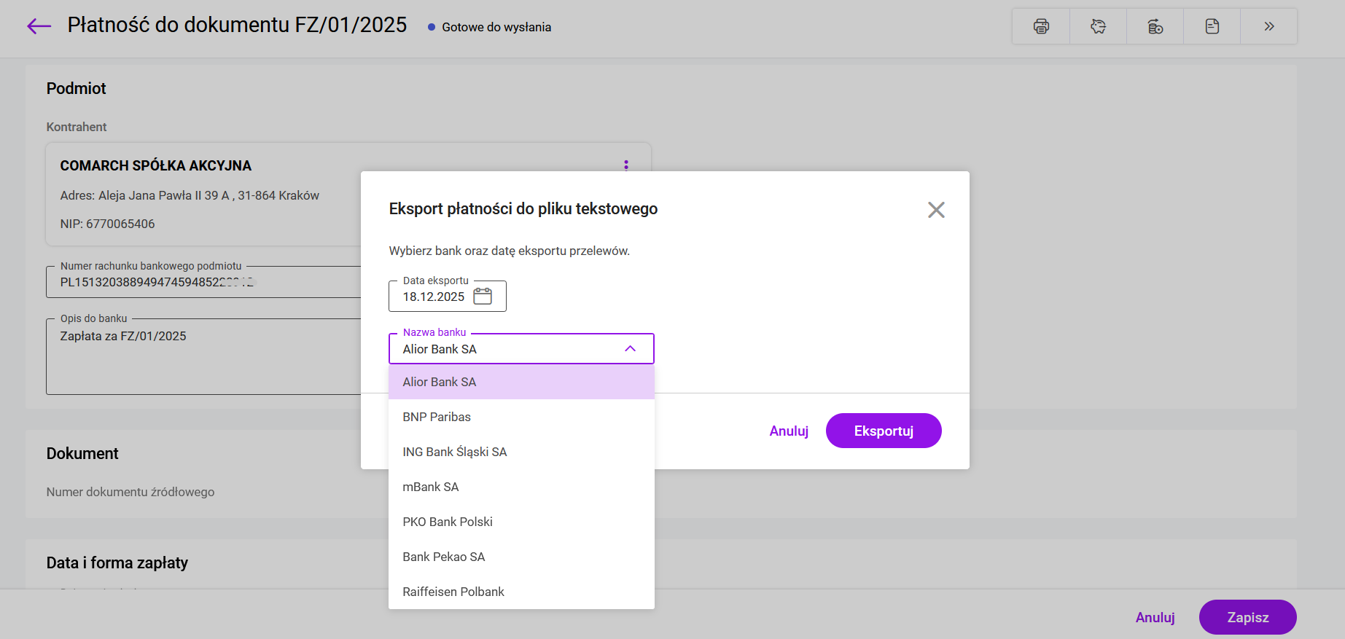The width and height of the screenshot is (1345, 639).
Task: Click the Data eksportu date field
Action: tap(434, 297)
